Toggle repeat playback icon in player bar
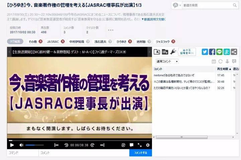241x160 pixels. (x=123, y=145)
